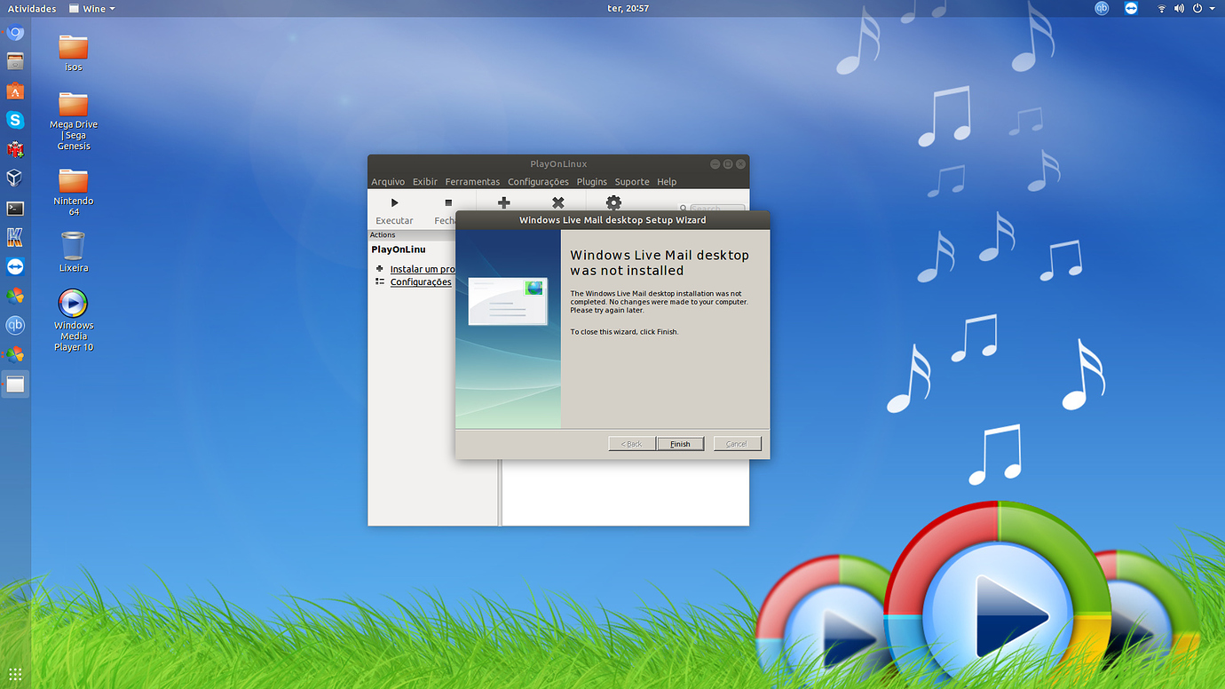Click the Actions panel header label
Screen dimensions: 1225x689
[x=383, y=235]
